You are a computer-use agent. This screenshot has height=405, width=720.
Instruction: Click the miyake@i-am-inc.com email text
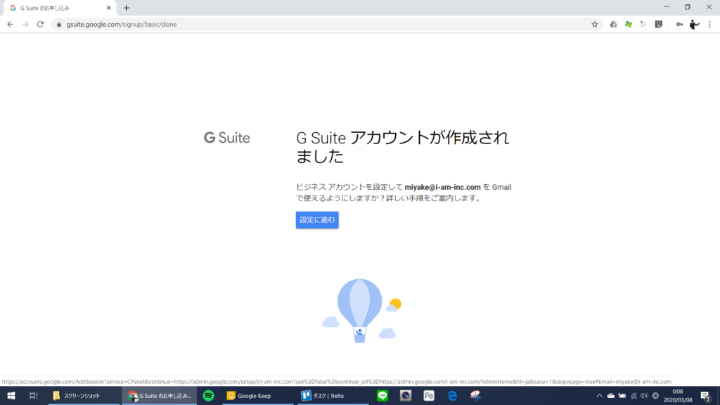[x=442, y=187]
